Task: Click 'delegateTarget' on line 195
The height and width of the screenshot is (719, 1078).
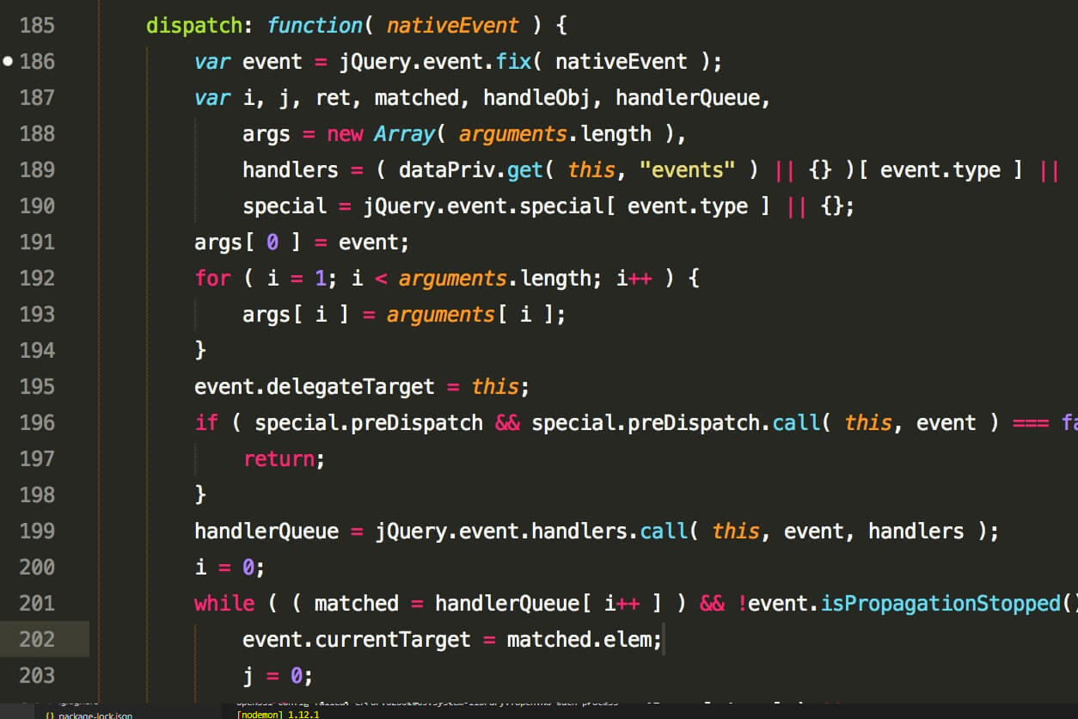Action: [351, 387]
